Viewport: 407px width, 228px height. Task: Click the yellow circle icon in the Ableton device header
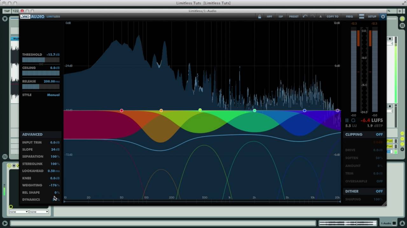pos(10,166)
